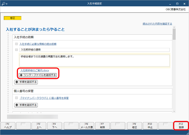Click the F7 削除 delete button
Screen dimensions: 189x135
click(x=102, y=126)
